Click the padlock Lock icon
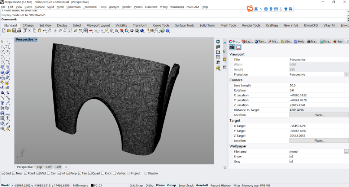 (x=117, y=31)
